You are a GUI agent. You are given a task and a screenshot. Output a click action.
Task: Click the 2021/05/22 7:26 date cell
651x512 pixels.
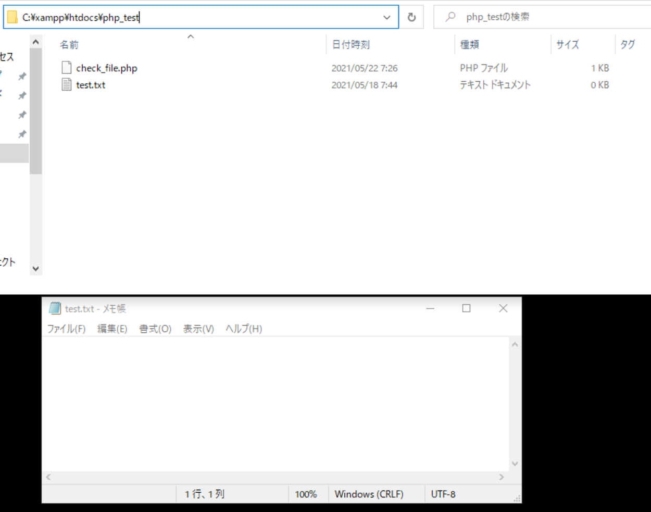tap(365, 68)
